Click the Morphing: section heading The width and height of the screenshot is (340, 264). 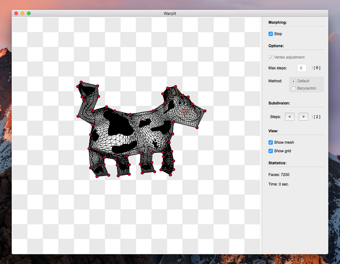pos(278,22)
